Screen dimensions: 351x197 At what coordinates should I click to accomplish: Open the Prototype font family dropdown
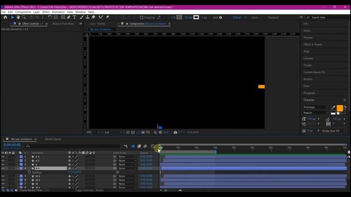[316, 107]
